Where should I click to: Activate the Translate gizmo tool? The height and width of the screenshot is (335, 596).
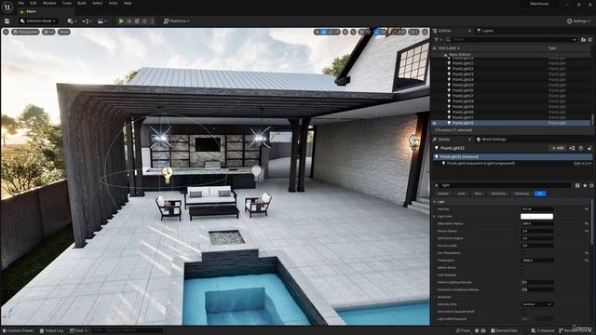tap(324, 32)
